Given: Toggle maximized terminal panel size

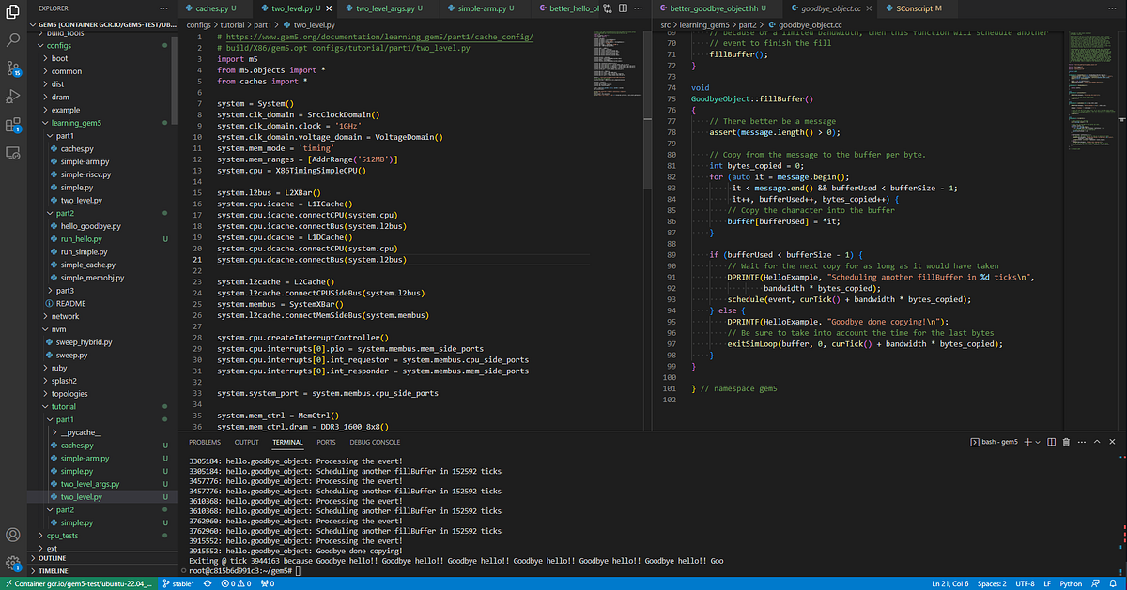Looking at the screenshot, I should click(1098, 442).
